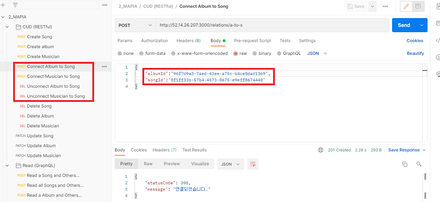Screen dimensions: 440x202
Task: Open the Save options dropdown arrow
Action: (x=372, y=6)
